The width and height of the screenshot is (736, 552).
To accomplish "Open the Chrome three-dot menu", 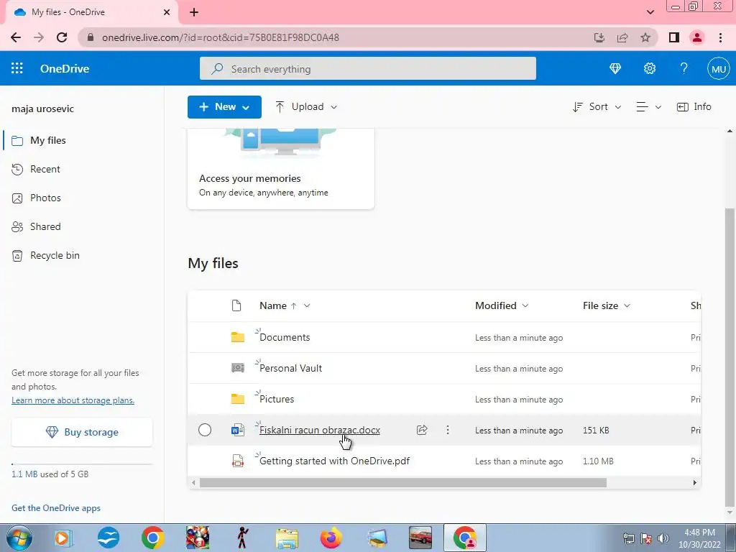I will pos(720,37).
